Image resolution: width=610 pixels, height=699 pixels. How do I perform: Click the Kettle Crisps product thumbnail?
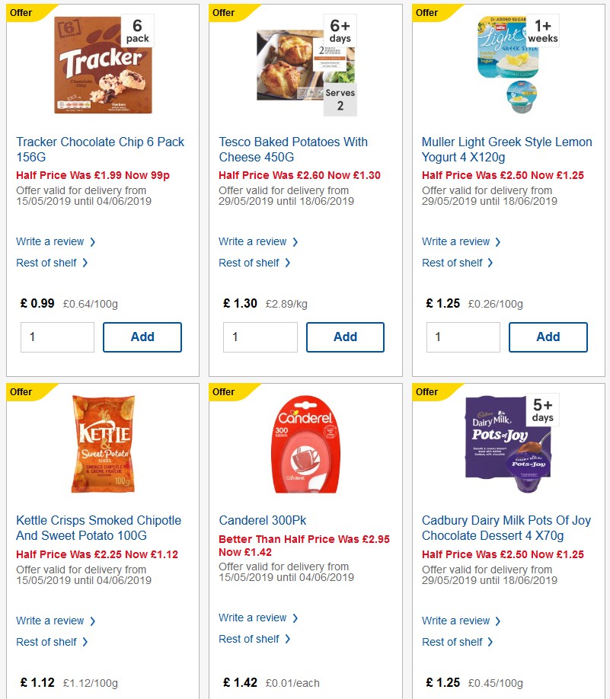pos(103,444)
